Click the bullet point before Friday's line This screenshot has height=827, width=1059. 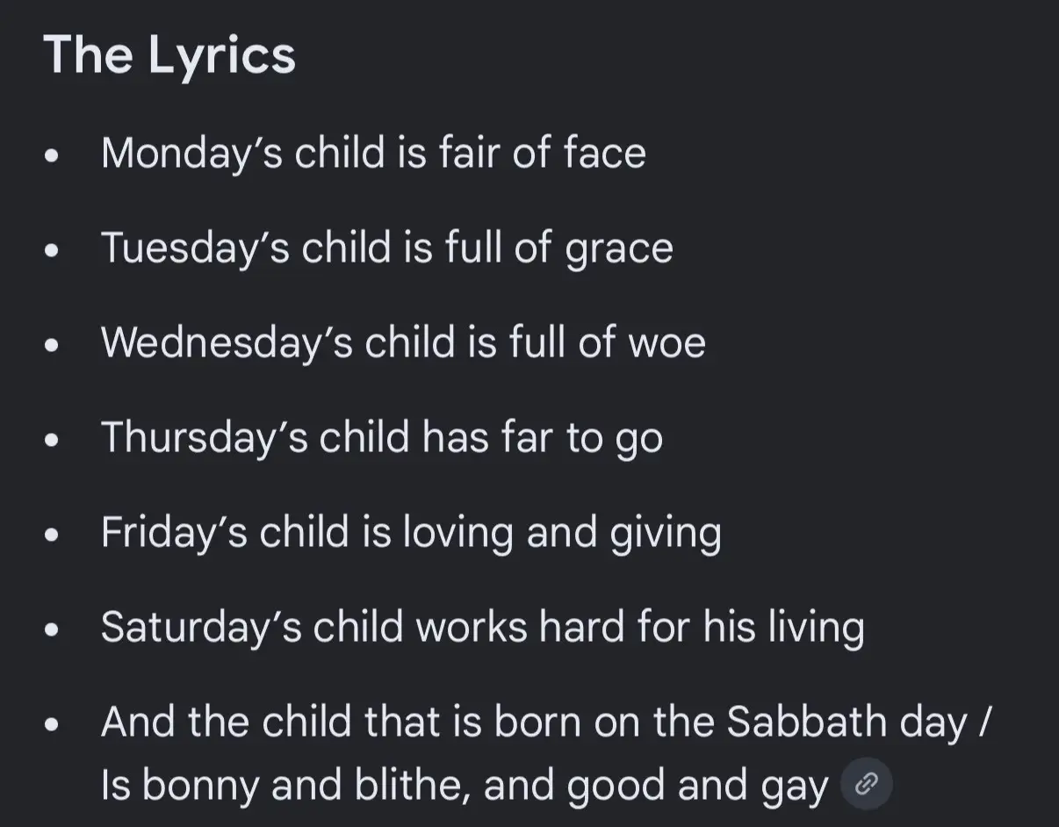tap(53, 536)
